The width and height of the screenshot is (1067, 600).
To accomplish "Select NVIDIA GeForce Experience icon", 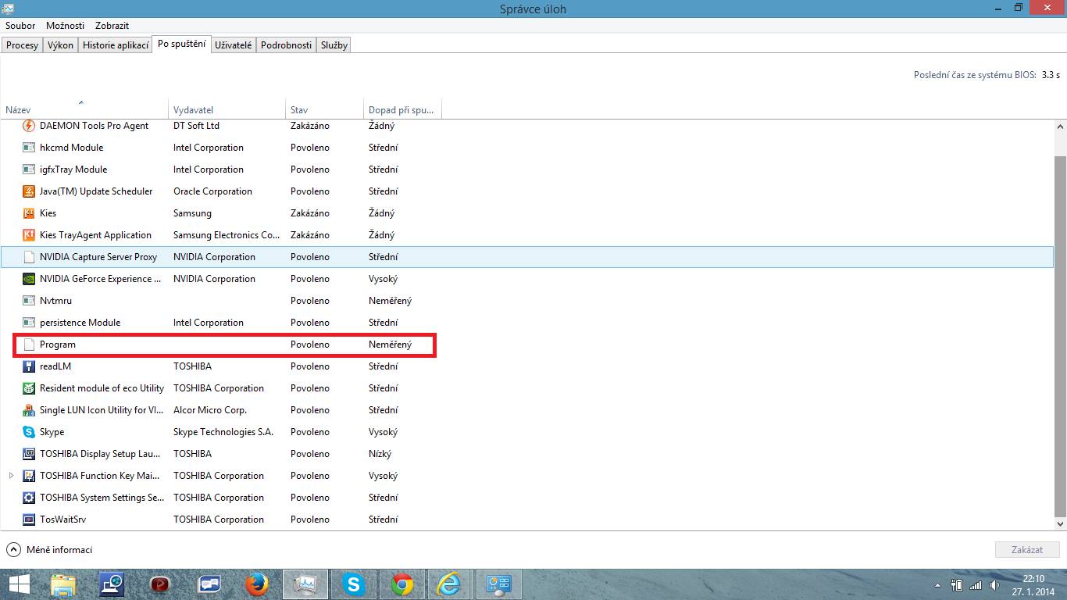I will [x=29, y=279].
